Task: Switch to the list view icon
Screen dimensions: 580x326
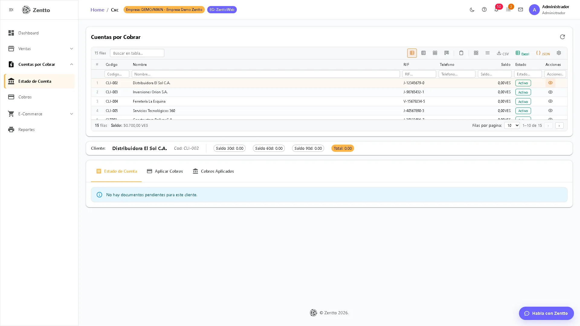Action: click(x=424, y=53)
